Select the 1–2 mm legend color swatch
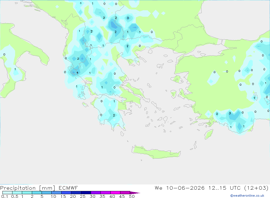The height and width of the screenshot is (198, 270). [x=27, y=193]
